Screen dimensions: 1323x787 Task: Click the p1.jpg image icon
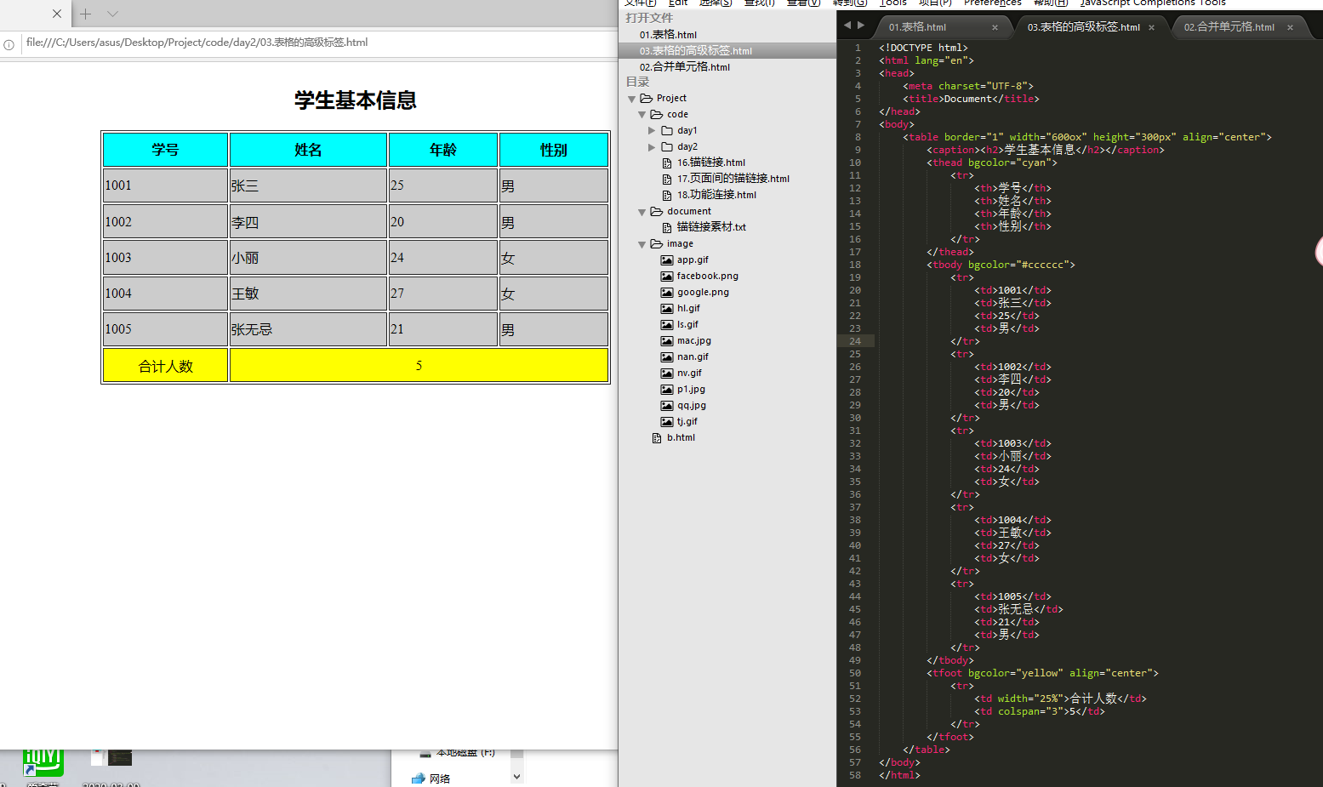(667, 390)
